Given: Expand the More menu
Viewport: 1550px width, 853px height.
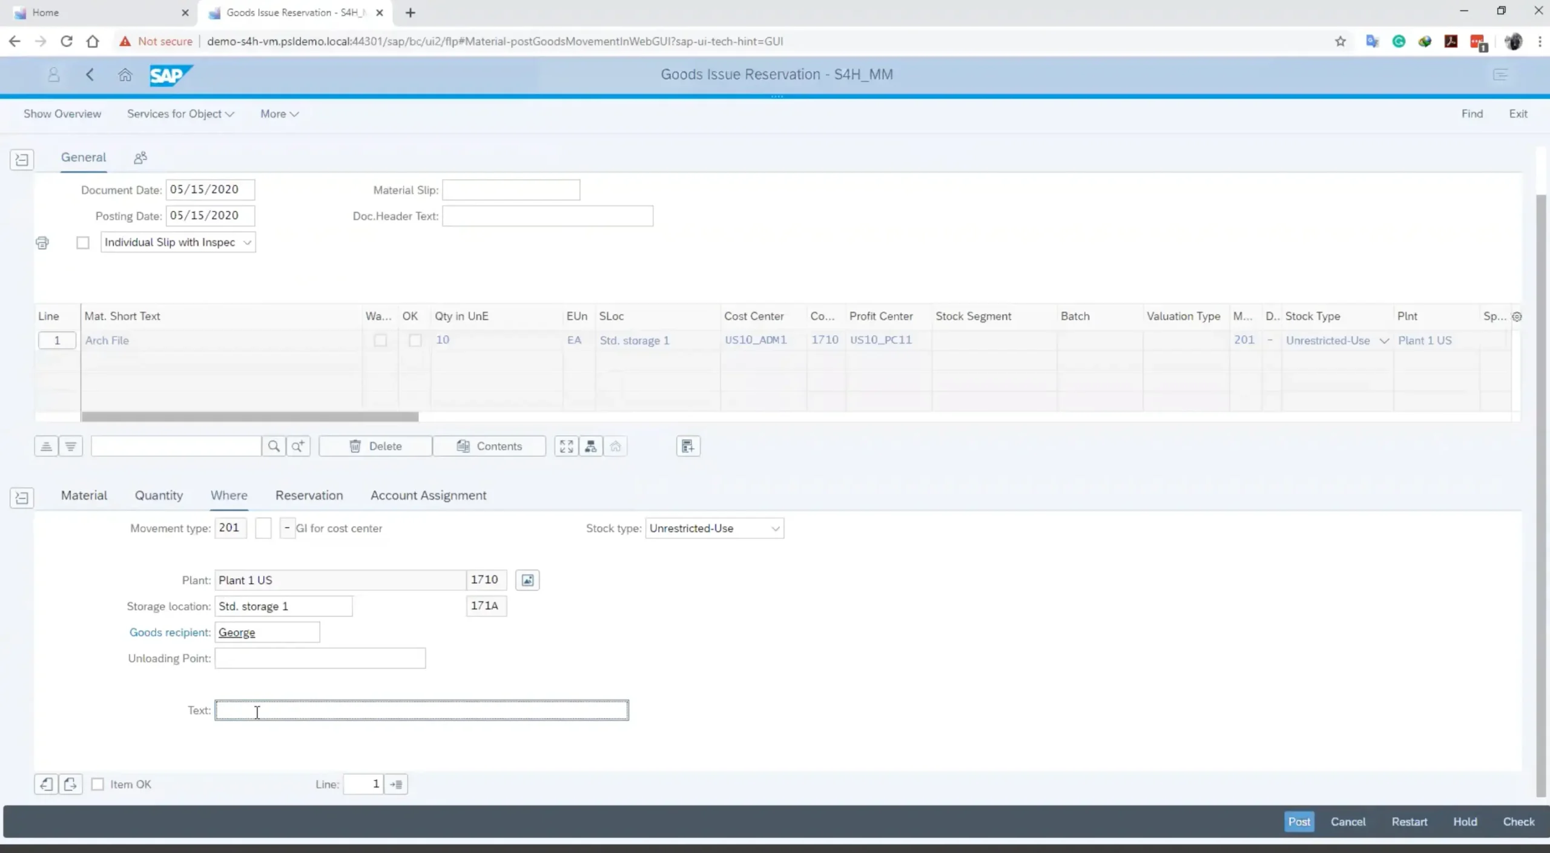Looking at the screenshot, I should coord(280,114).
